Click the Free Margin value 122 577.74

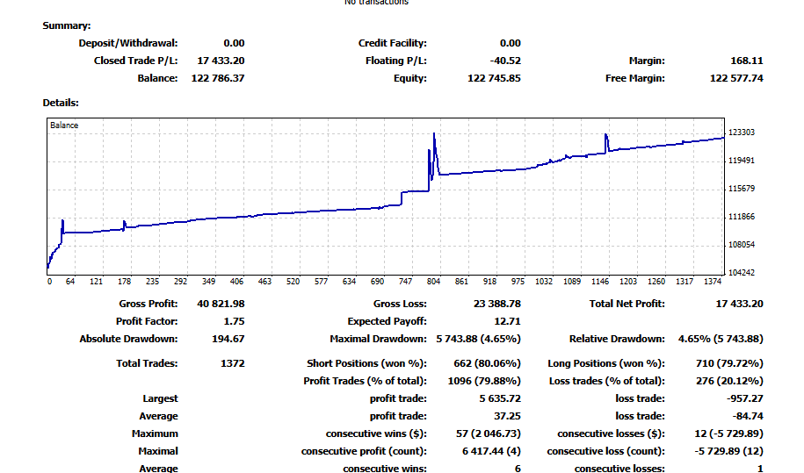click(x=736, y=78)
